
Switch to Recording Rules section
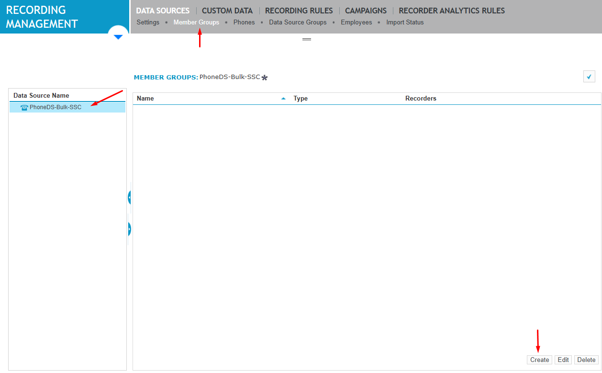pyautogui.click(x=299, y=11)
